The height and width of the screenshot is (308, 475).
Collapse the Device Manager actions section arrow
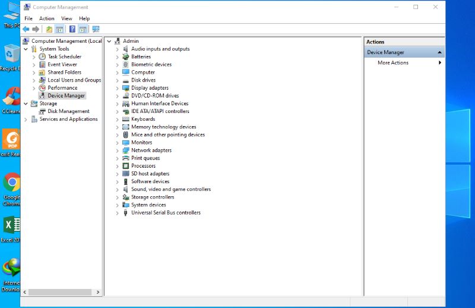439,52
